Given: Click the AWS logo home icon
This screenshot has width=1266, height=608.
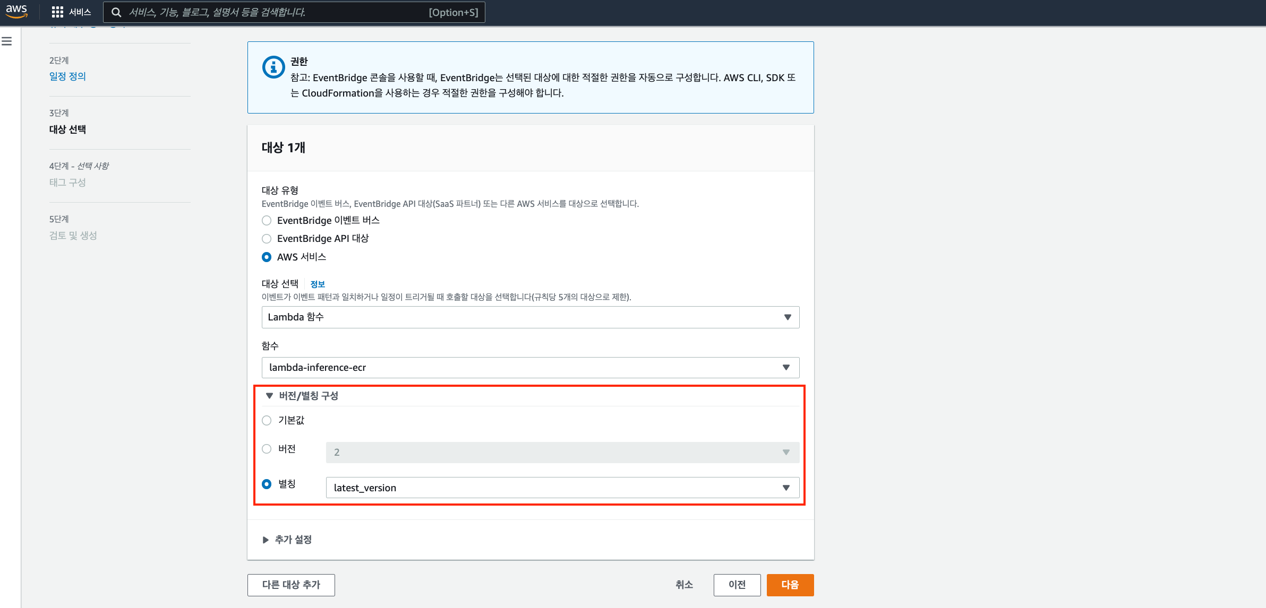Looking at the screenshot, I should [16, 11].
